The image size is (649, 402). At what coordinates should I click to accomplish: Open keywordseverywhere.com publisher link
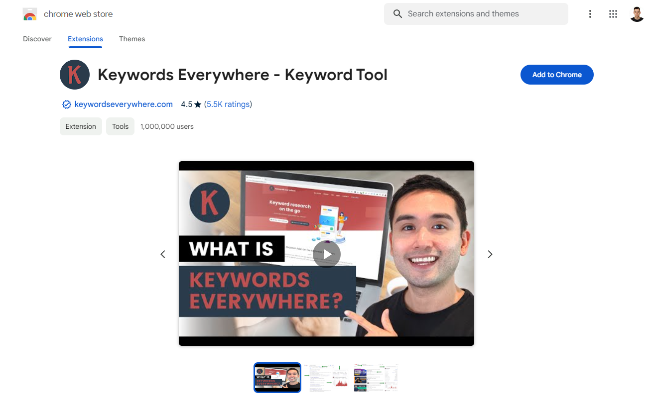[124, 104]
